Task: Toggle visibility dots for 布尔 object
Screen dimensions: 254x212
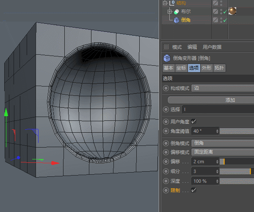Action: (221, 11)
